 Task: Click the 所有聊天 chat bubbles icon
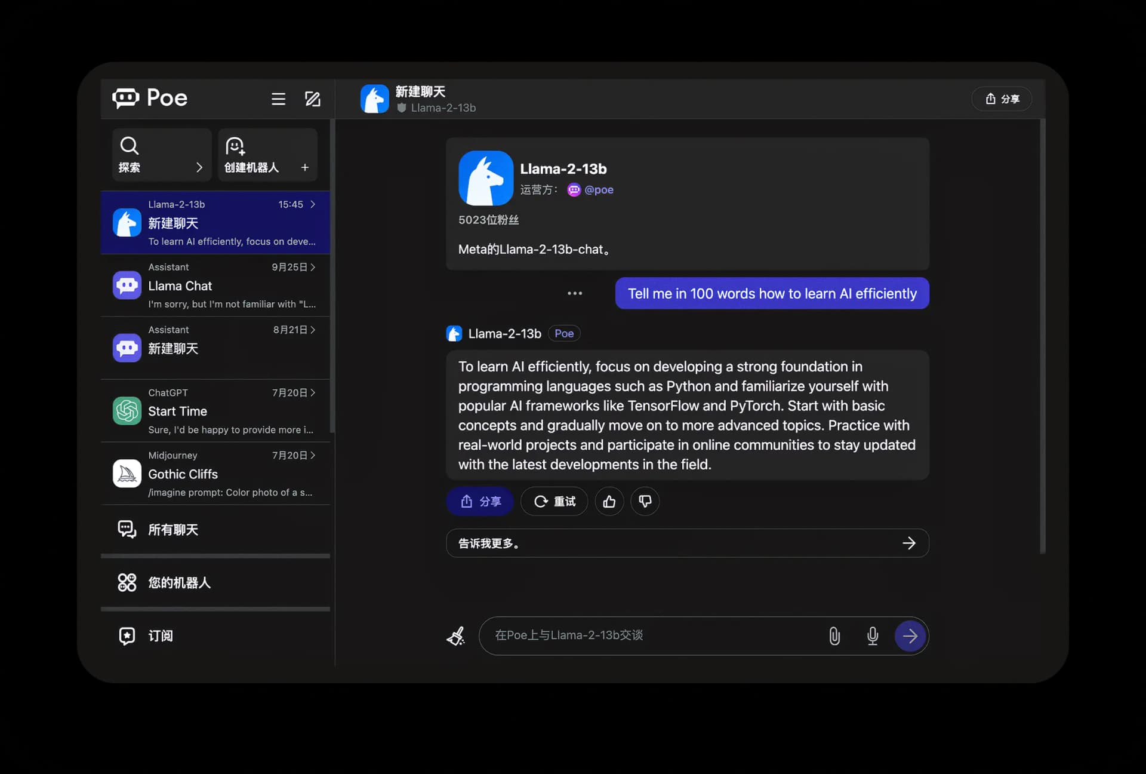pyautogui.click(x=127, y=529)
